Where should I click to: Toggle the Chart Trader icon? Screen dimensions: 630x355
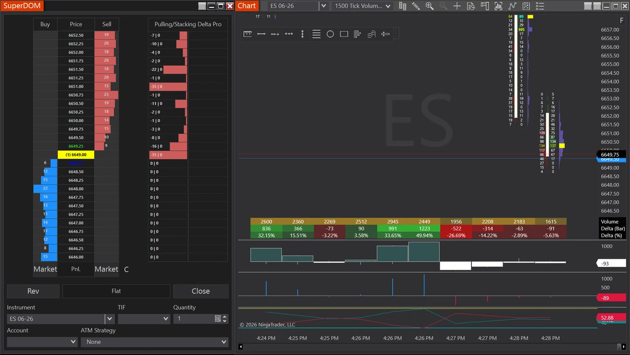click(485, 6)
